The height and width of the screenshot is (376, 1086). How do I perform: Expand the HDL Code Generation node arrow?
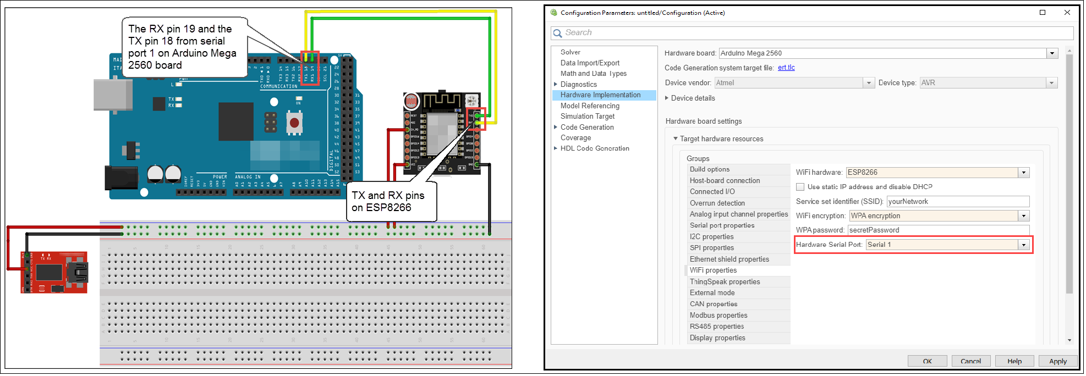556,148
